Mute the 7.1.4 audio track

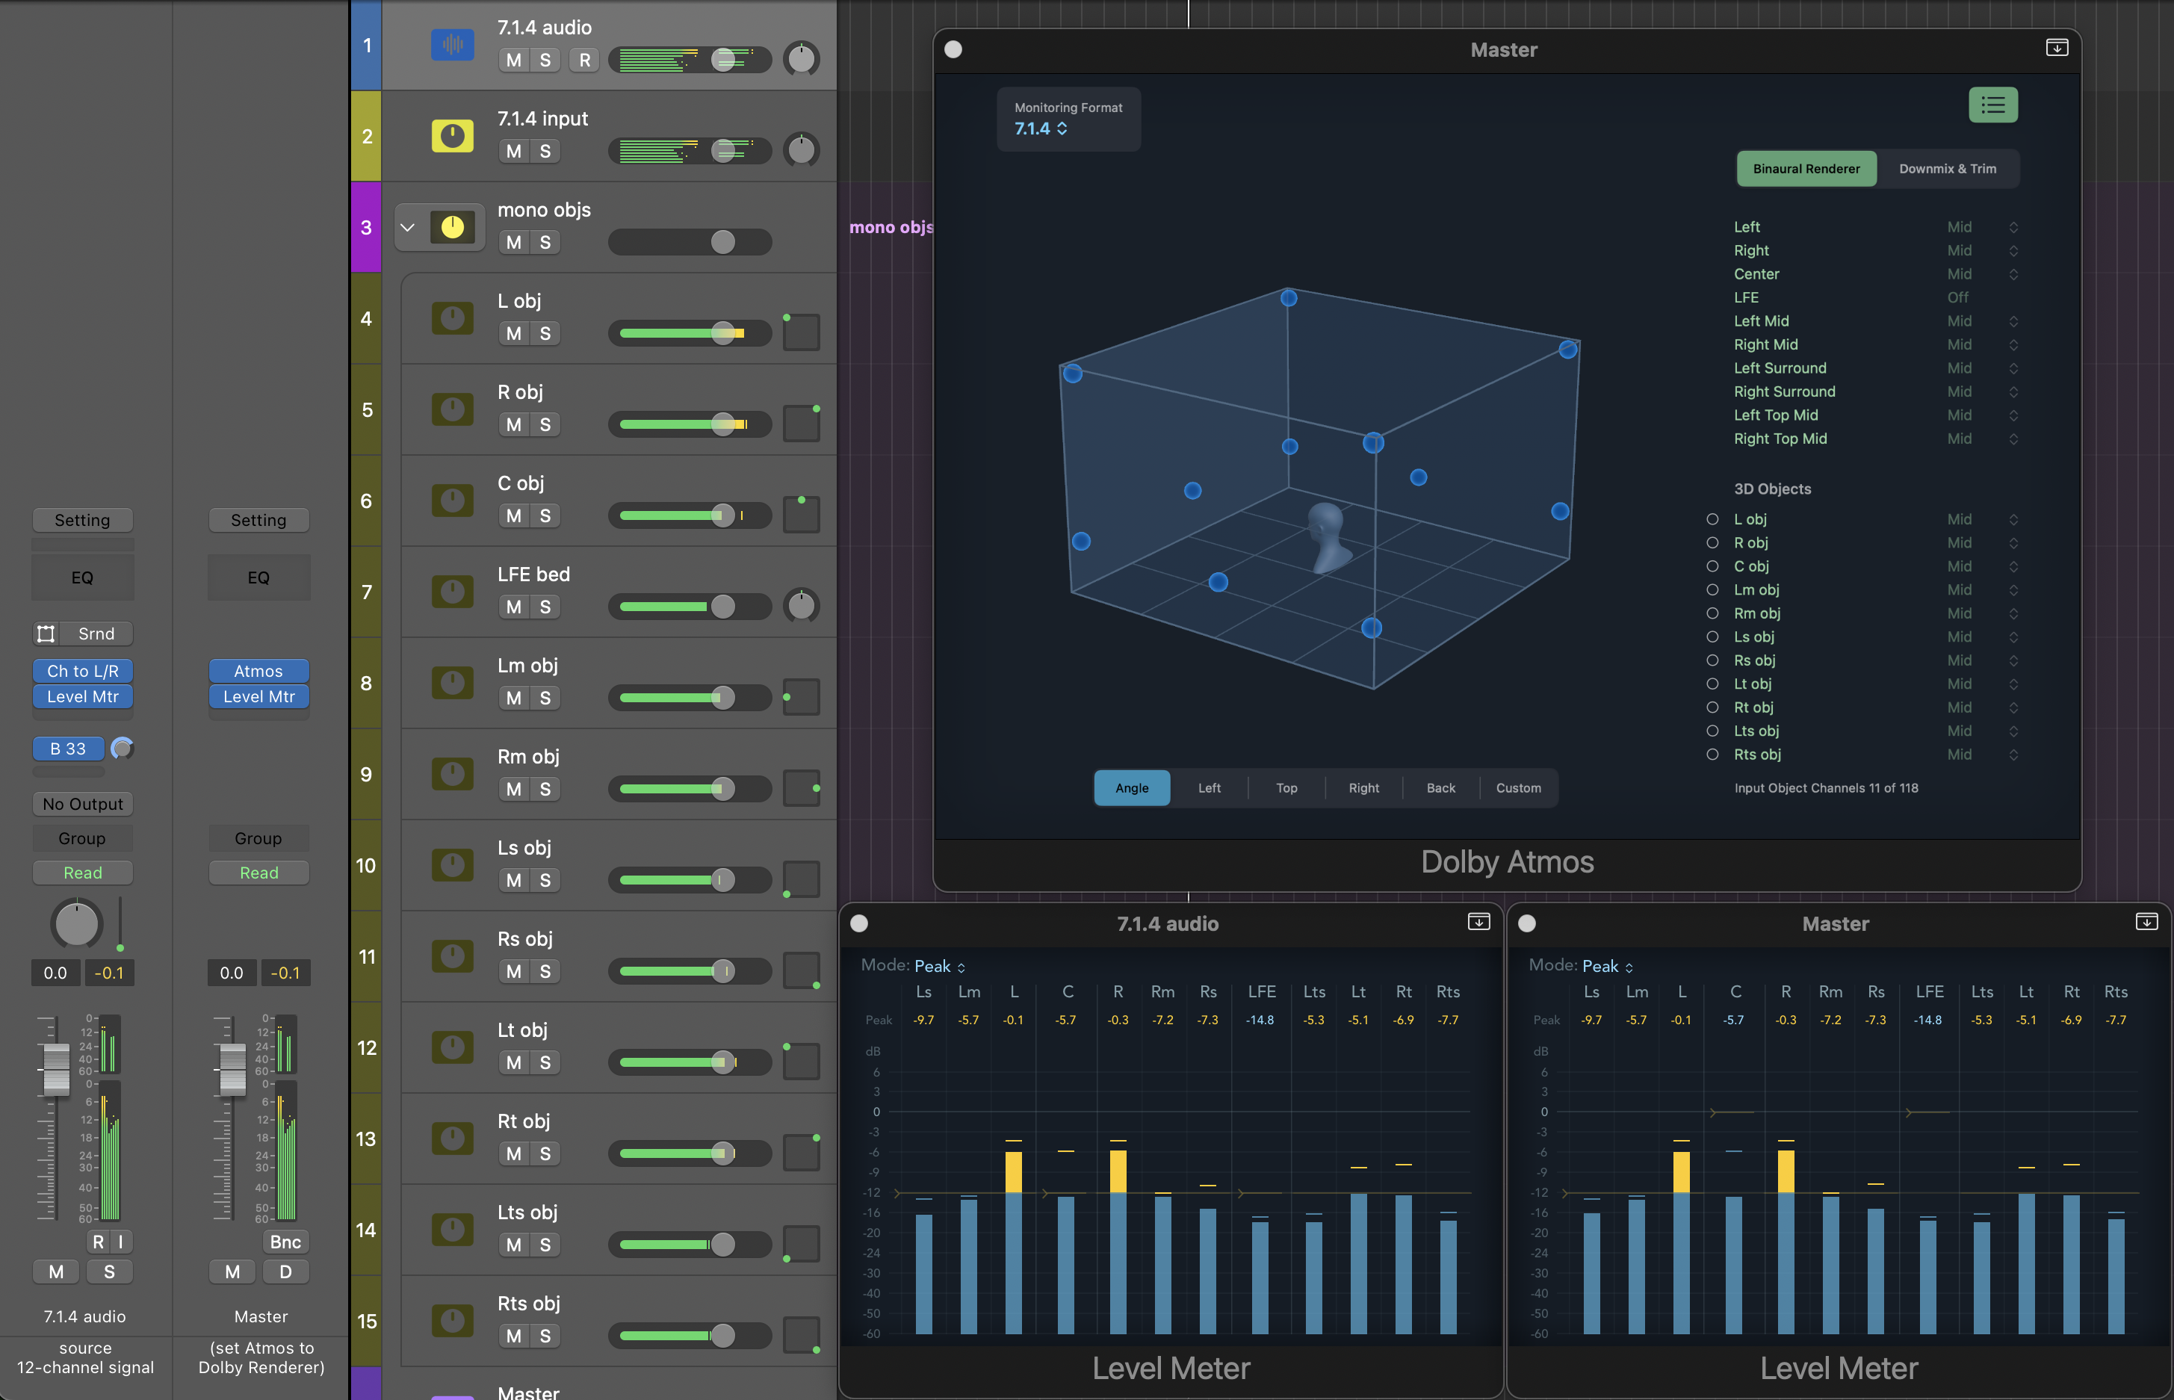513,60
